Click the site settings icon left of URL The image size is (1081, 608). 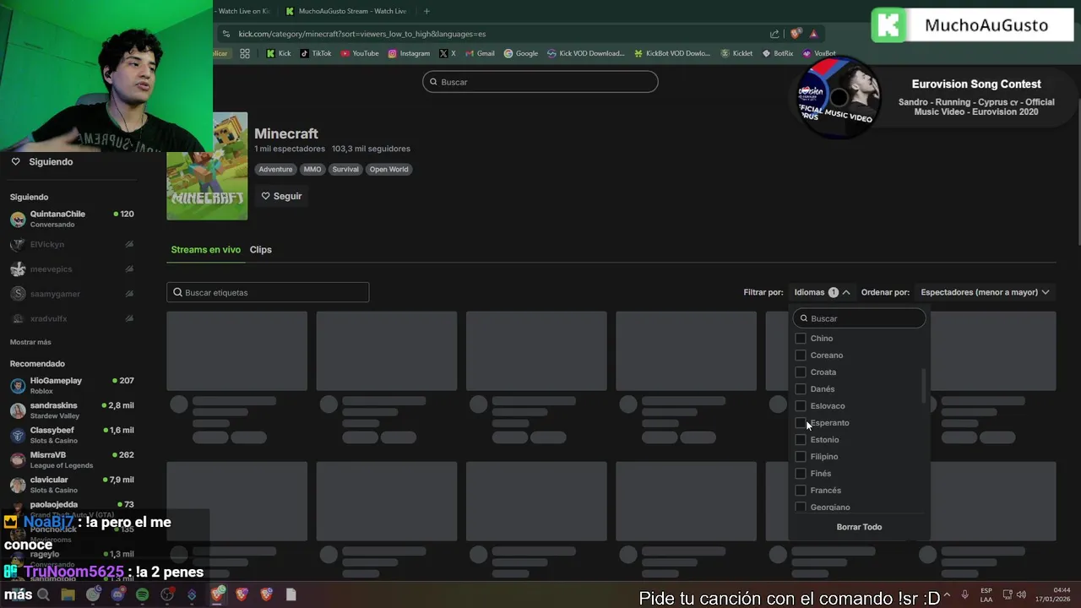point(225,34)
